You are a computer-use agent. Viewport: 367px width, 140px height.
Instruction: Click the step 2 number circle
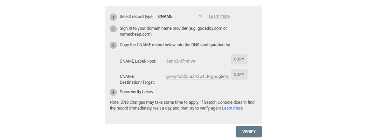point(113,29)
